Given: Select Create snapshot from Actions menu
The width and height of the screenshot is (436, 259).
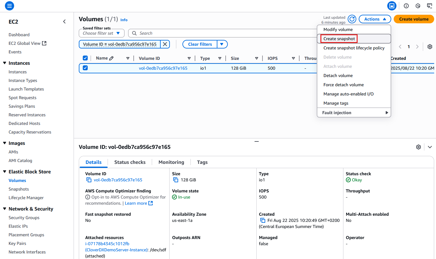Looking at the screenshot, I should 339,39.
